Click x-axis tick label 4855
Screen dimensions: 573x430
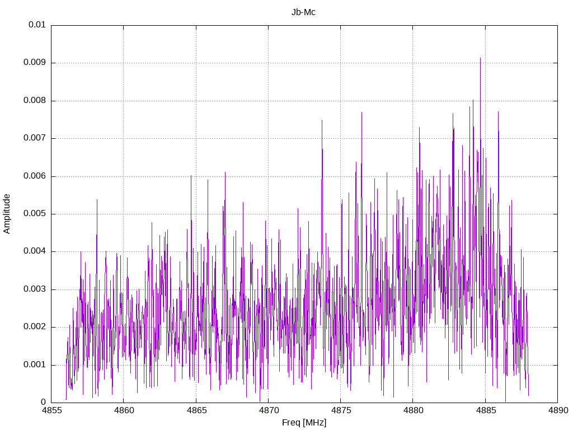pos(51,410)
